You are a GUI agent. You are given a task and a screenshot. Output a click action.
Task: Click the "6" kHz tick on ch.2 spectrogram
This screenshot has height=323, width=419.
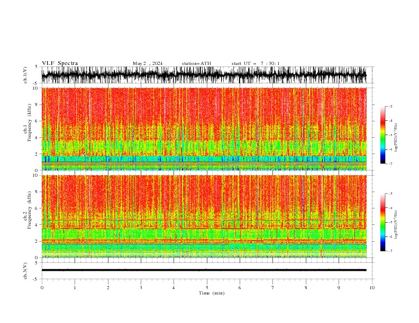37,208
